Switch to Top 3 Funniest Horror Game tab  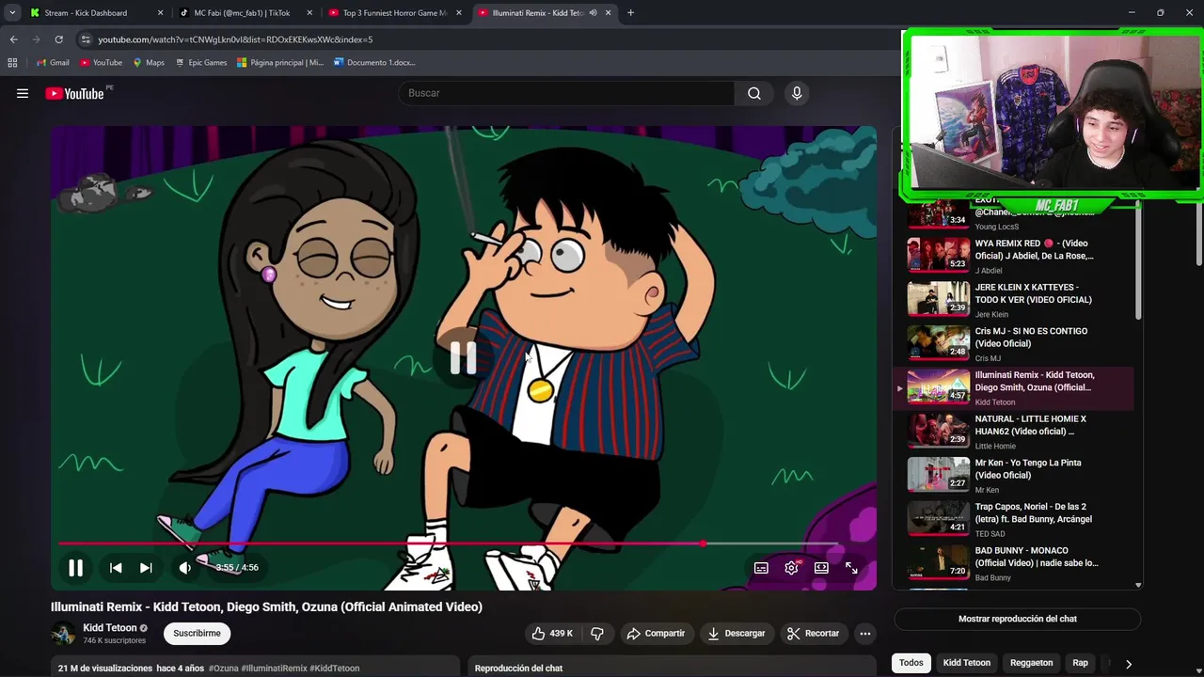pyautogui.click(x=394, y=13)
